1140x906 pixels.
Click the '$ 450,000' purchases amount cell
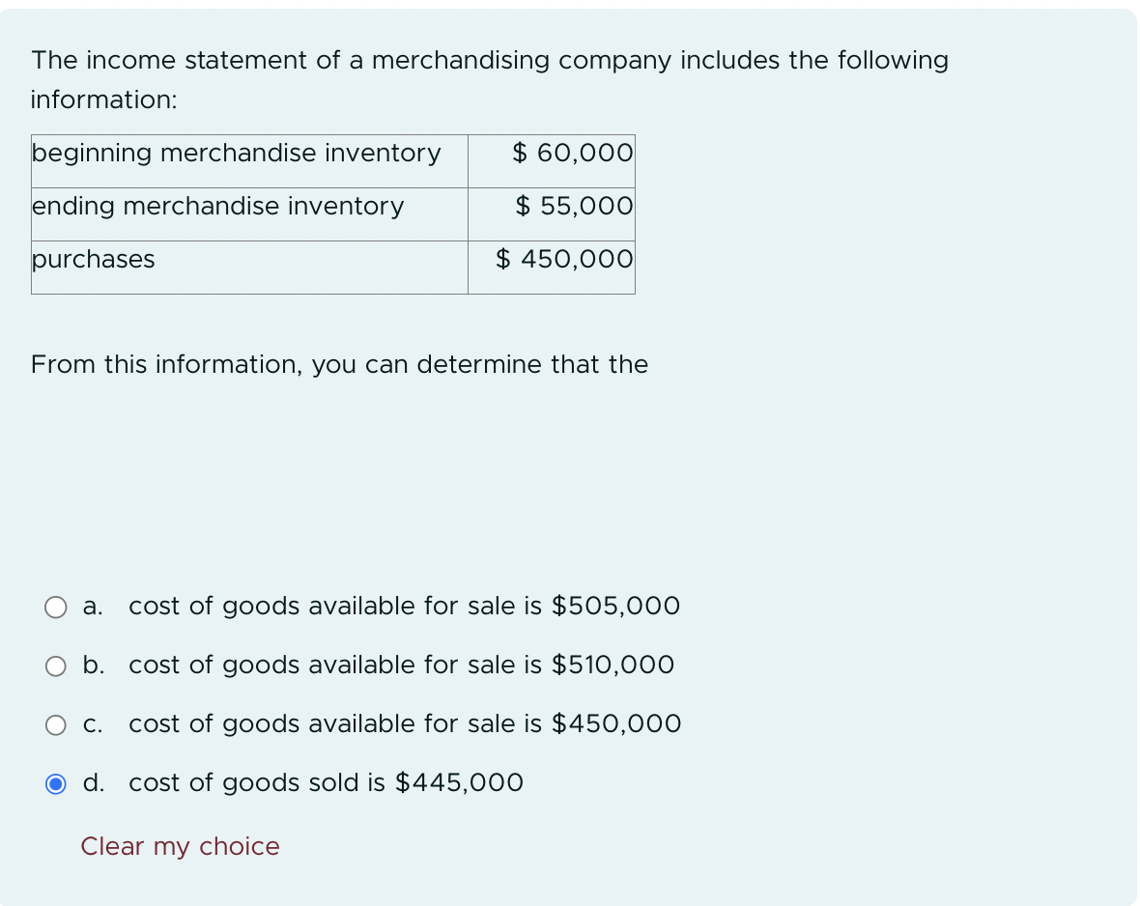552,268
